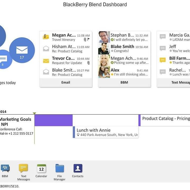Click paperclip icon on Request for Update email

point(88,63)
